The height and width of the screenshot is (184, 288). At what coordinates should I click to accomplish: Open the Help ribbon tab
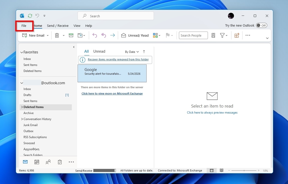pos(89,26)
